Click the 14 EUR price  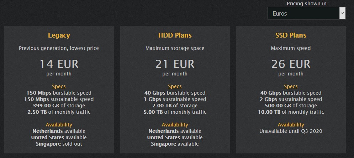click(x=59, y=64)
